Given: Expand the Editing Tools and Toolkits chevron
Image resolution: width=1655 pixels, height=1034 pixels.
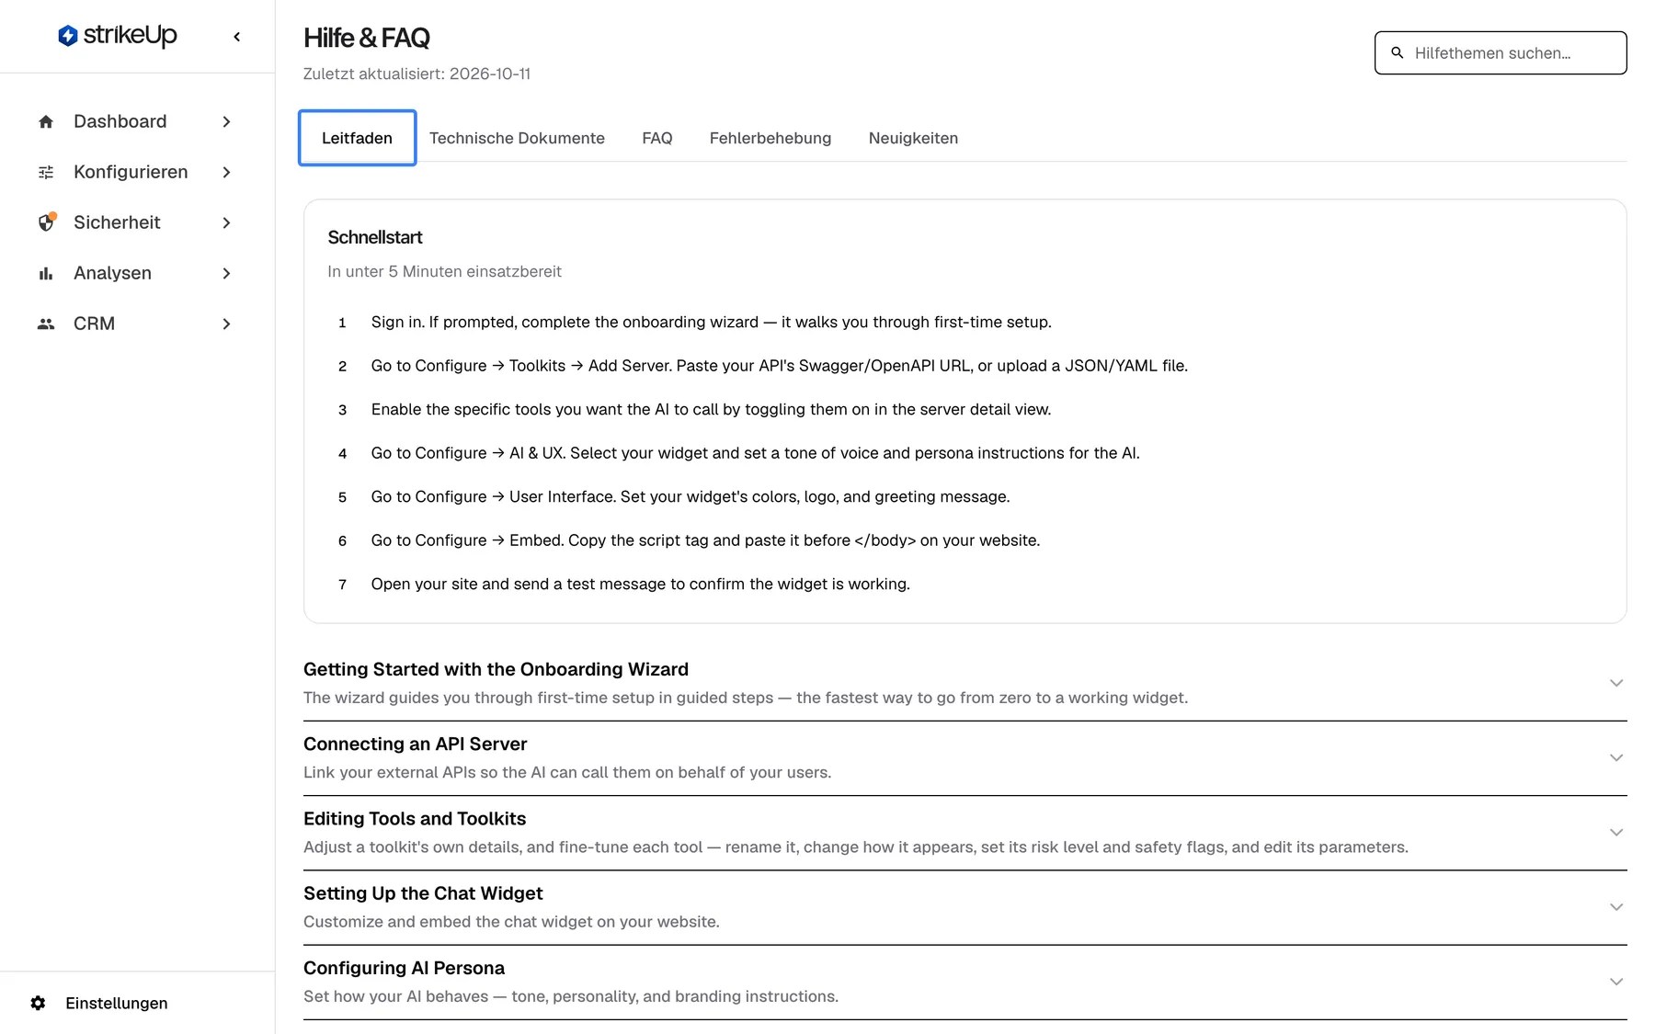Looking at the screenshot, I should coord(1616,832).
